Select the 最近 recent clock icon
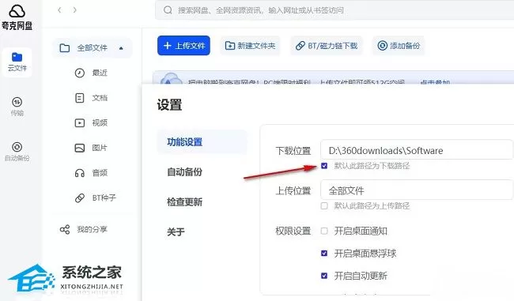 pyautogui.click(x=80, y=73)
